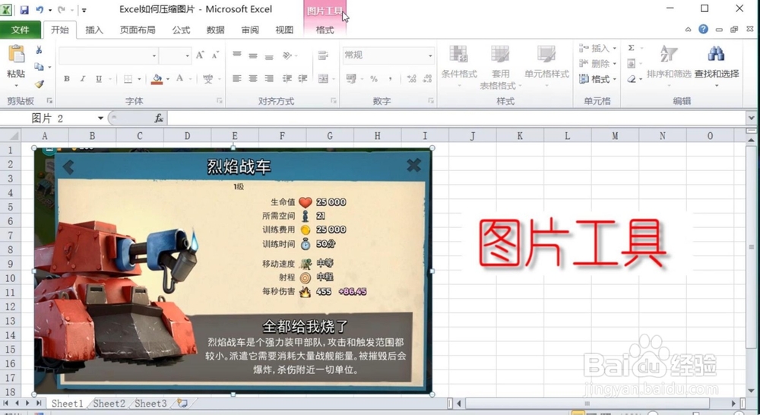
Task: Switch to the 页面布局 tab
Action: (x=137, y=30)
